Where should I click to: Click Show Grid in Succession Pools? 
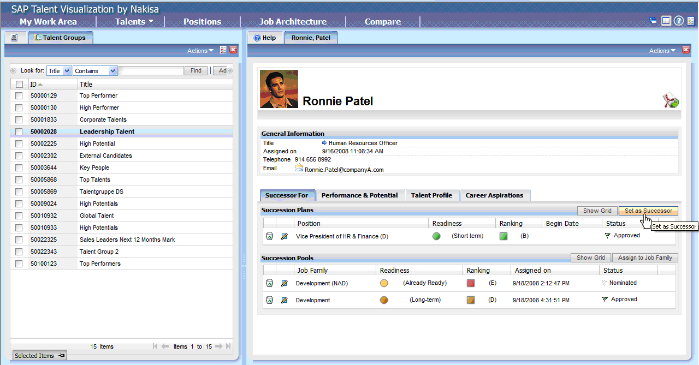point(591,258)
